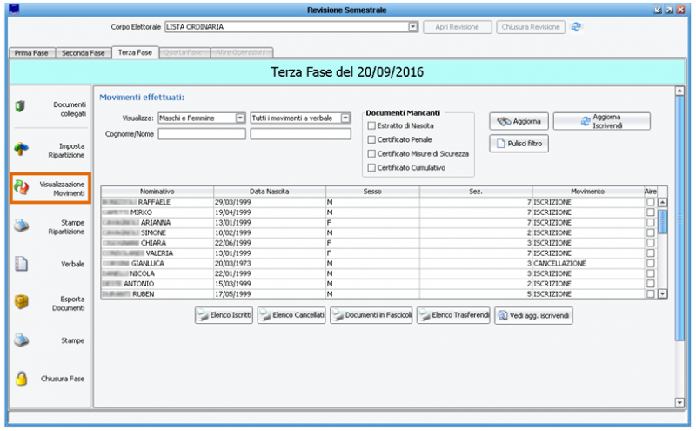Screen dimensions: 696x431
Task: Switch to the Prima Fase tab
Action: (31, 53)
